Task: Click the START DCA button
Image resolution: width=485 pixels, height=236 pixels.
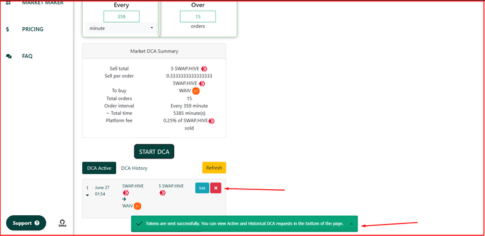Action: [154, 151]
